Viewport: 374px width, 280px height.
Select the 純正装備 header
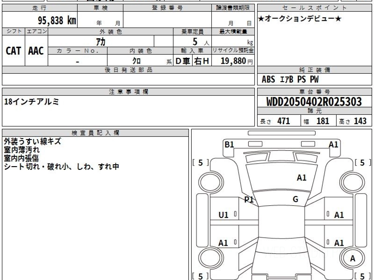[x=314, y=70]
